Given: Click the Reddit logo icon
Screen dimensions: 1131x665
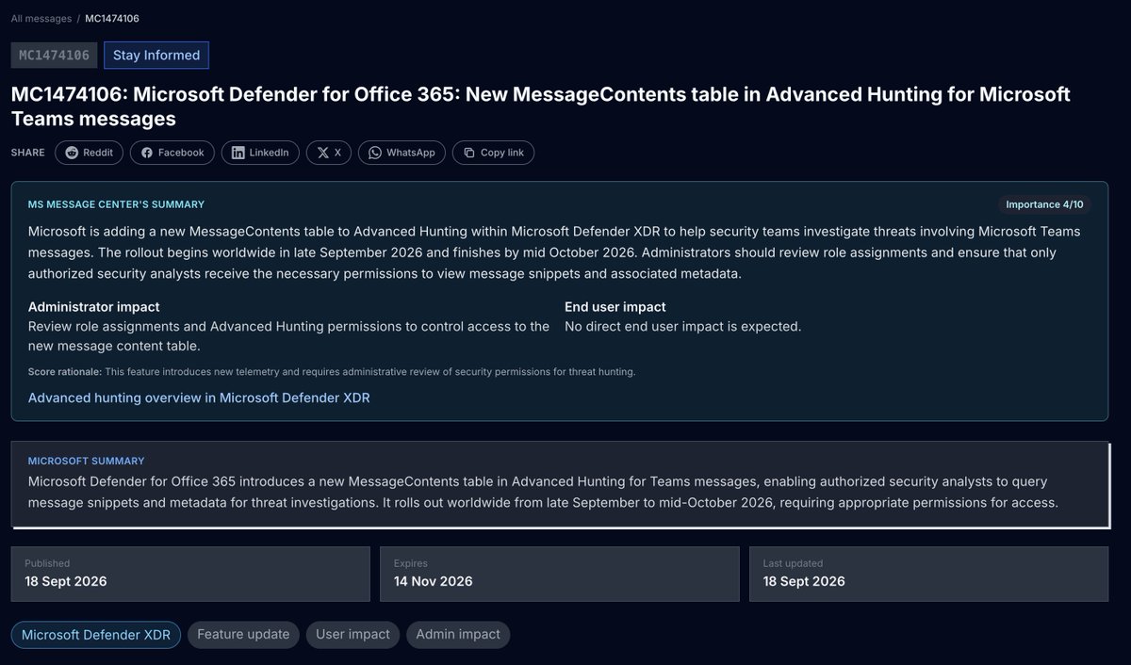Looking at the screenshot, I should click(72, 153).
